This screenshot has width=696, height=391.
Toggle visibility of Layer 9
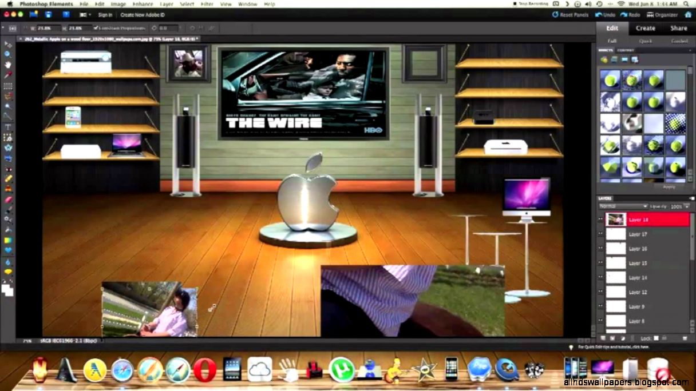[x=601, y=307]
